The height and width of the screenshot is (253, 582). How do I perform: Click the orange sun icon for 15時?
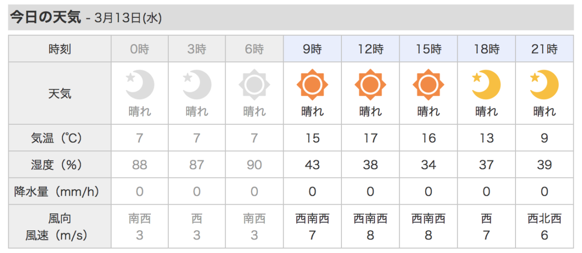click(428, 85)
